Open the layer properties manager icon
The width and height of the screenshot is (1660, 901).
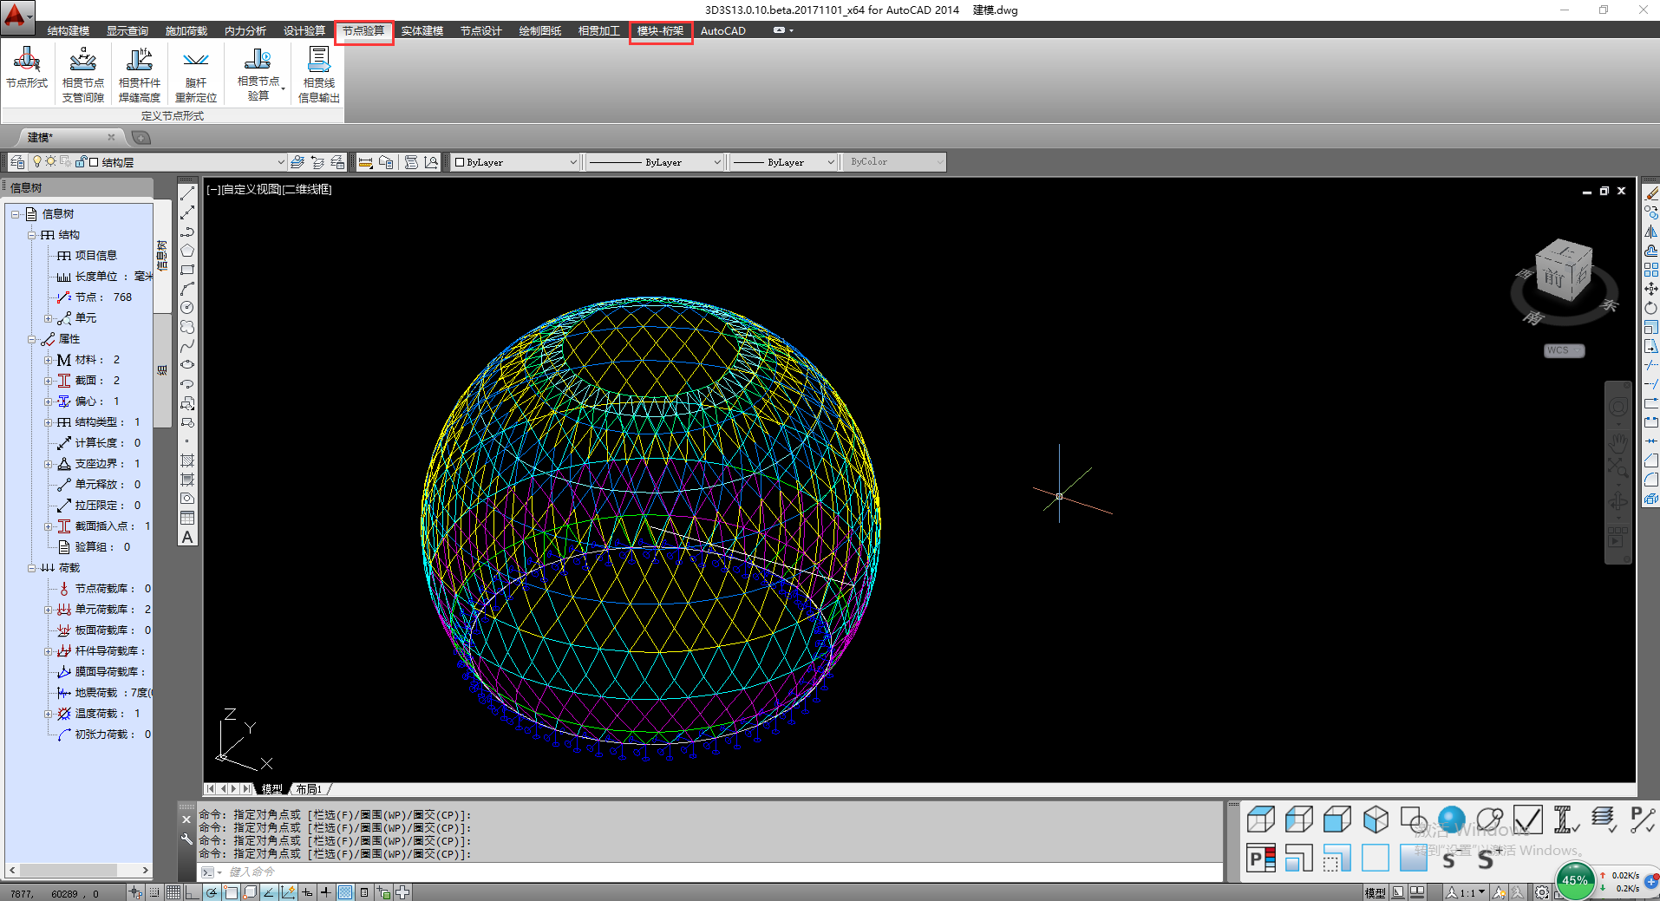tap(17, 162)
